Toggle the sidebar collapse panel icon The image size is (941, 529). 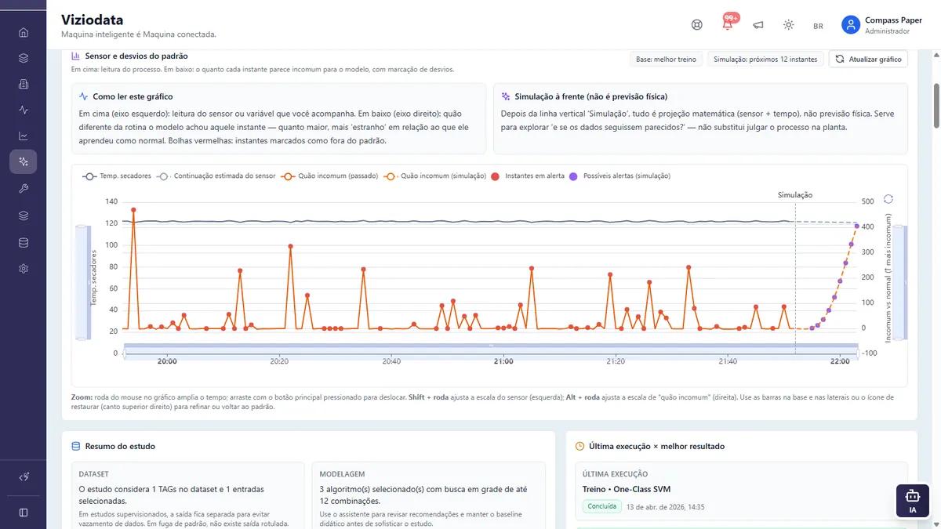click(24, 512)
